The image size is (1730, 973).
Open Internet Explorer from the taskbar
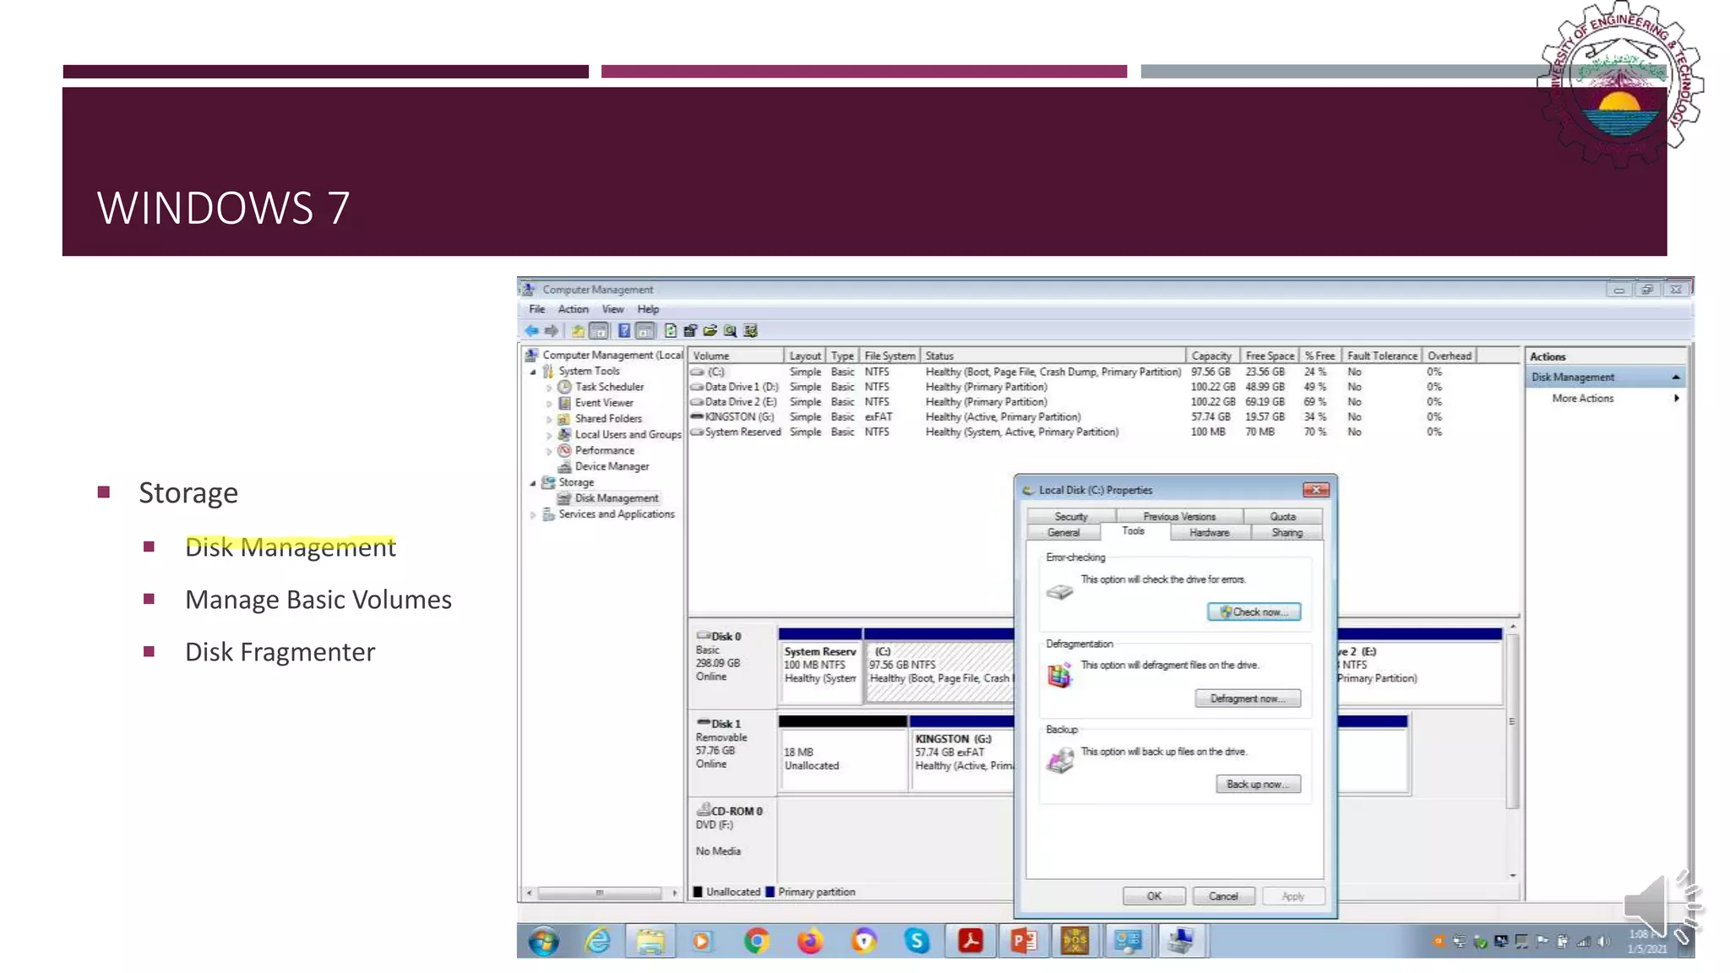(x=598, y=940)
